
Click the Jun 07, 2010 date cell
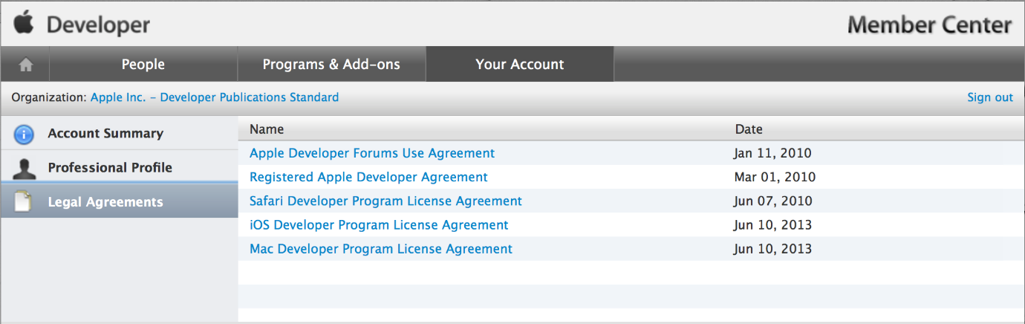pos(772,201)
